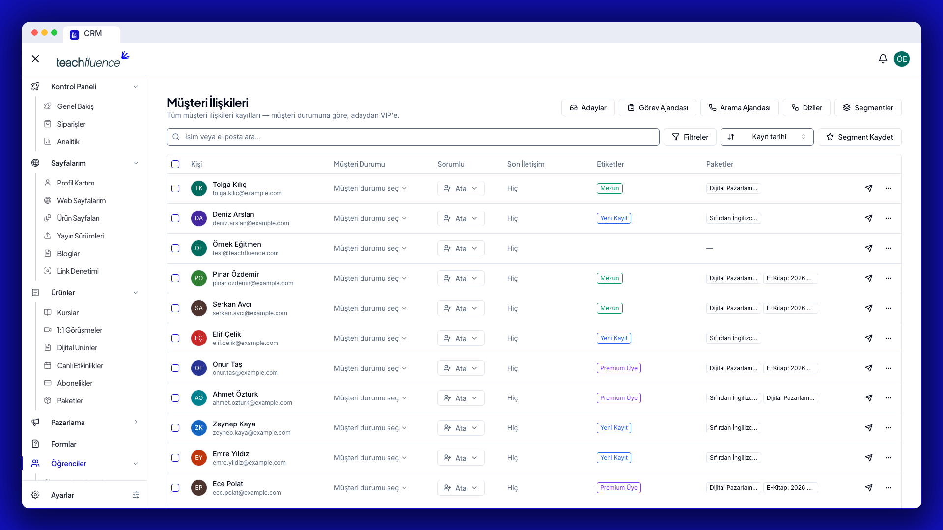This screenshot has height=530, width=943.
Task: Click the teachfluence logo
Action: click(93, 59)
